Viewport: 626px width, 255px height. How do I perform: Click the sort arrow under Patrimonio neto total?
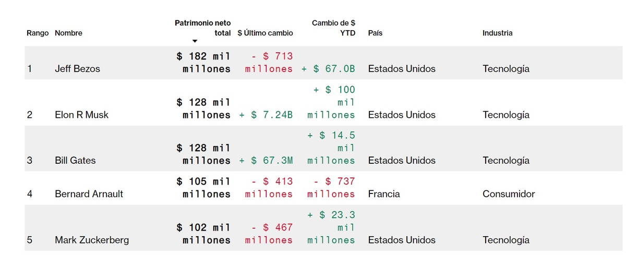pos(195,41)
